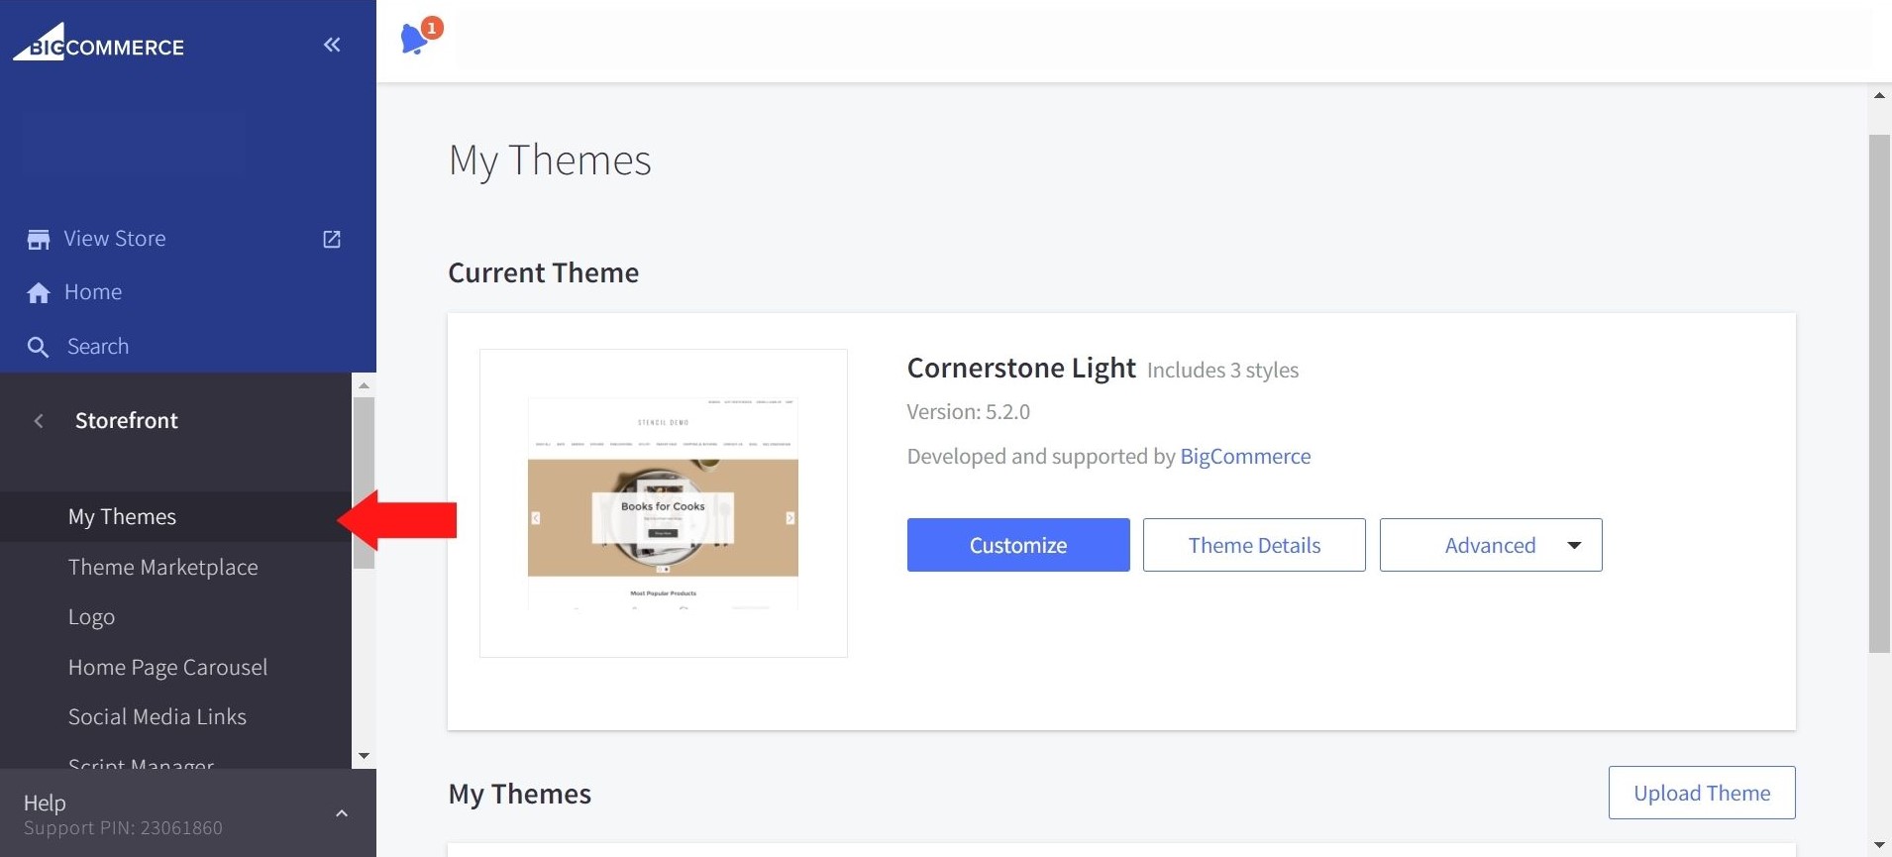
Task: Click the blue Customize button
Action: click(x=1017, y=545)
